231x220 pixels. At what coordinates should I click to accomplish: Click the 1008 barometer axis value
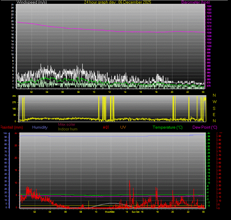[209, 33]
